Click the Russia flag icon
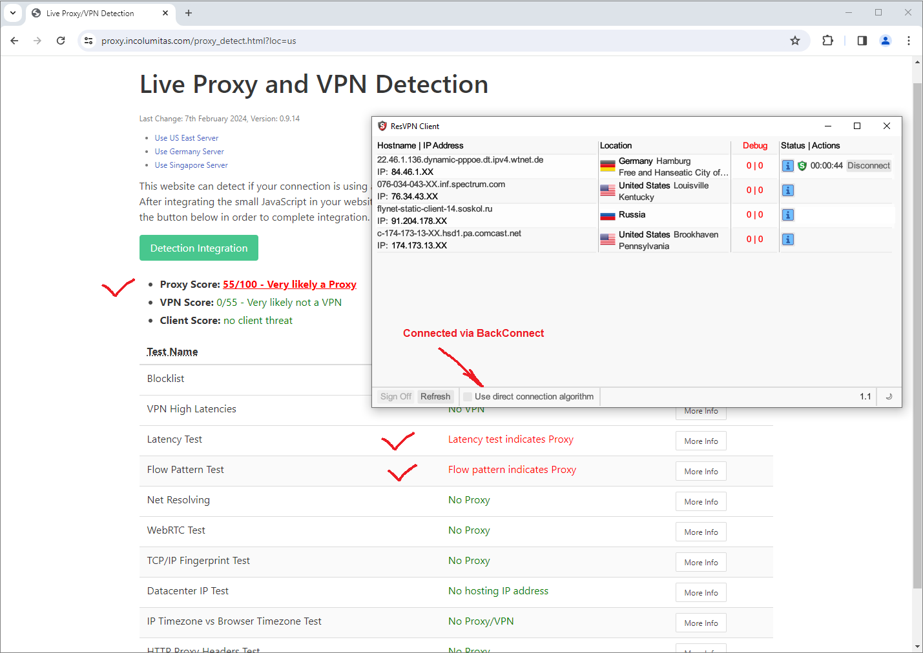The image size is (923, 653). click(x=608, y=215)
